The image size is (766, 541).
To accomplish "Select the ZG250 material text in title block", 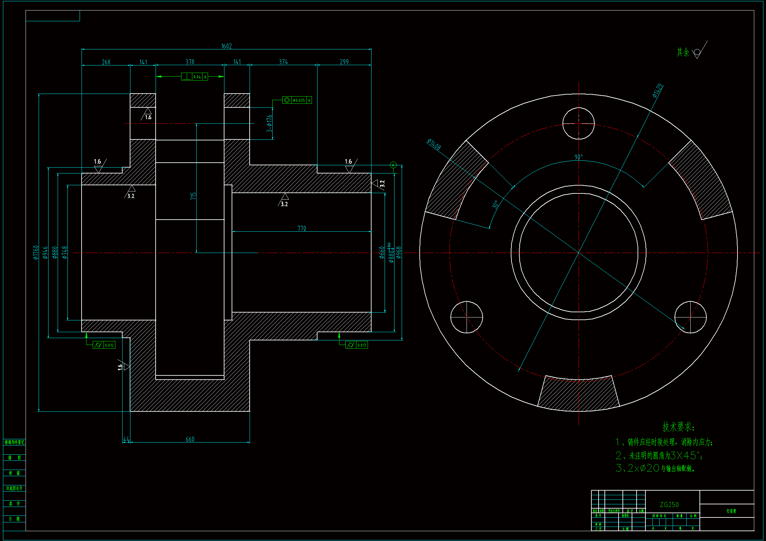I will [x=669, y=505].
